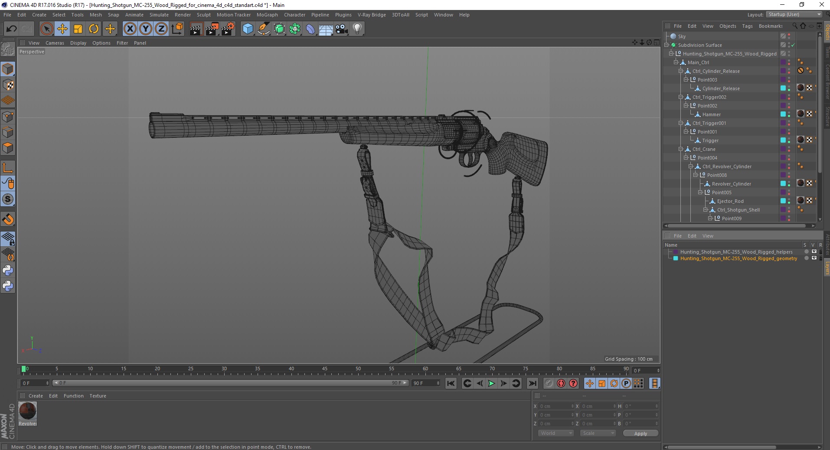Open the Mesh menu
The width and height of the screenshot is (830, 450).
pyautogui.click(x=95, y=15)
